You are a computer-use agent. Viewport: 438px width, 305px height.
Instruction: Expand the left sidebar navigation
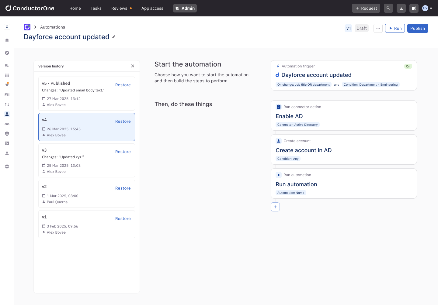(x=7, y=27)
